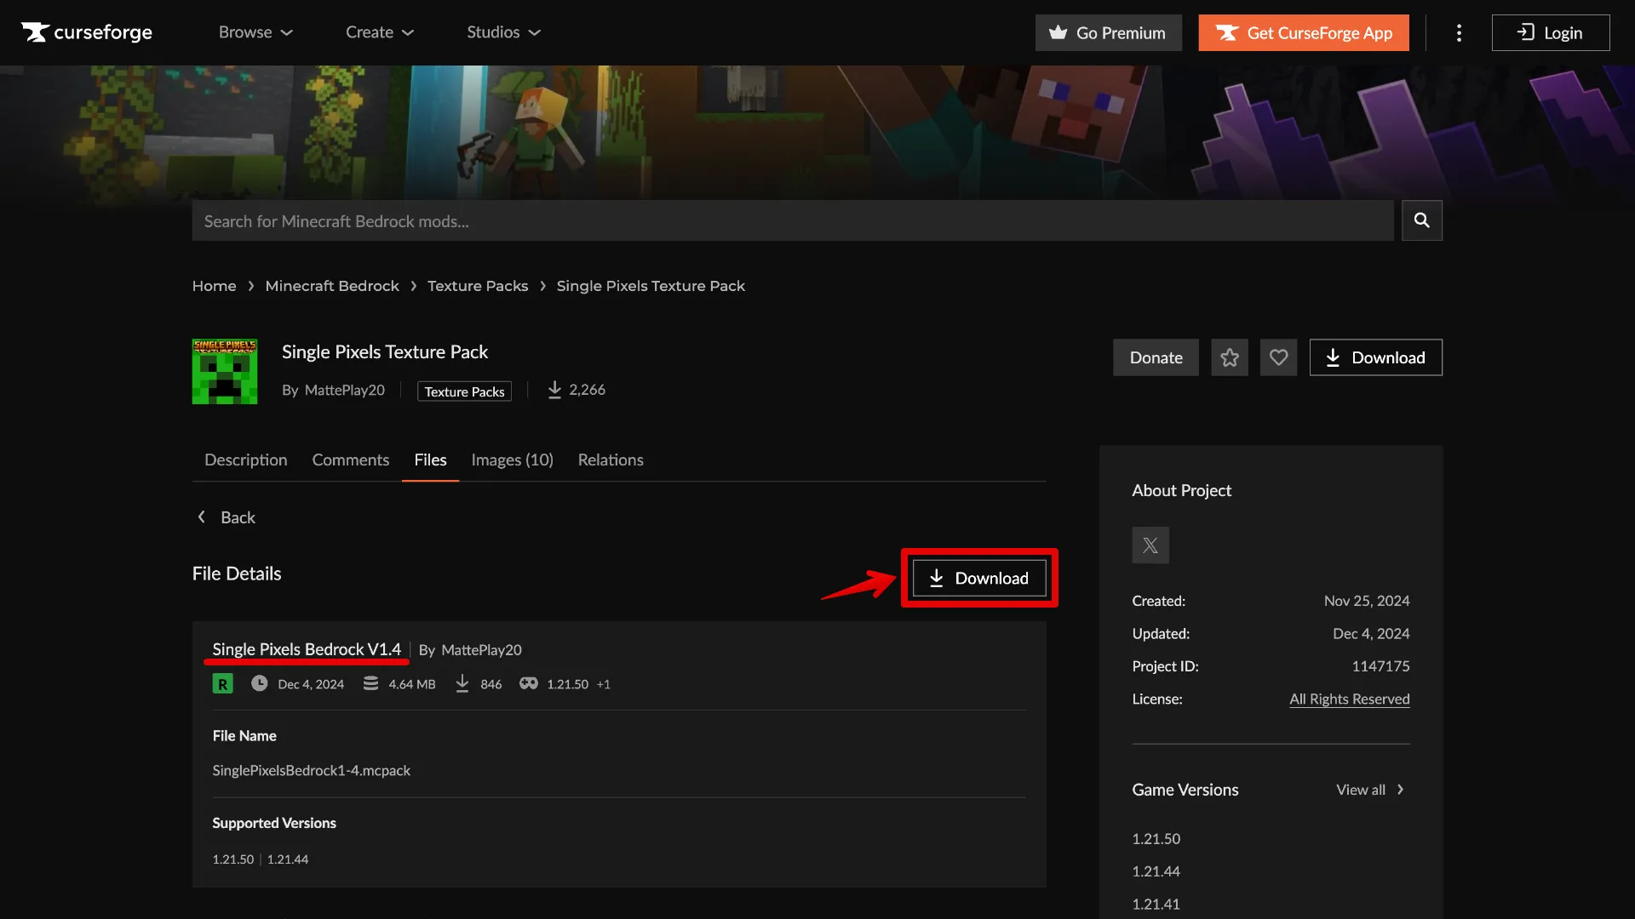Click game version 1.21.41 in sidebar
Viewport: 1635px width, 919px height.
[1156, 905]
